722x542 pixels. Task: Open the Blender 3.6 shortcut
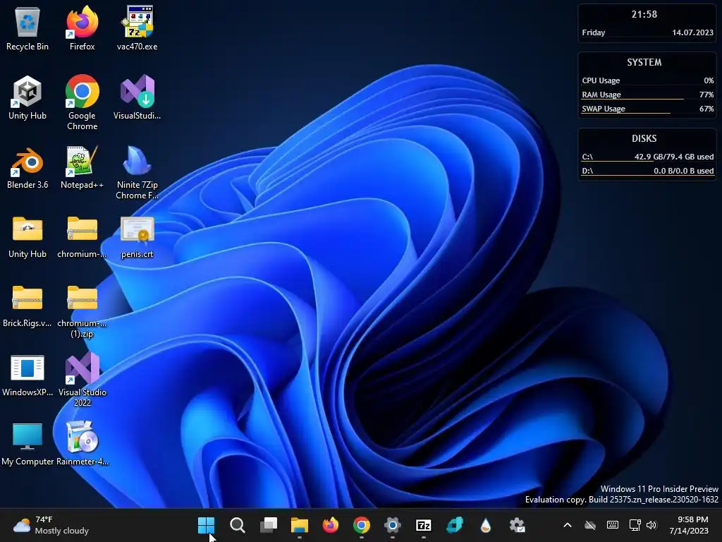click(x=27, y=167)
